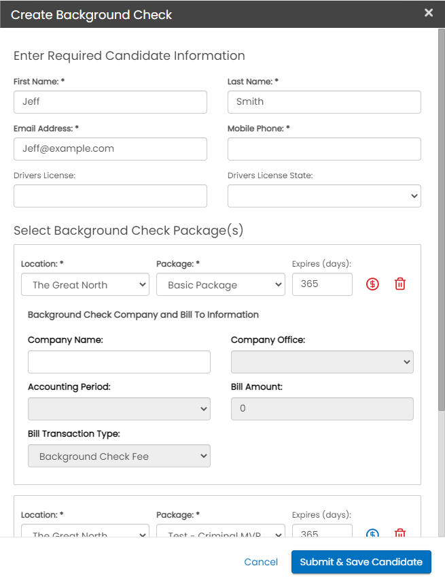Open Location dropdown beside Basic Package
445x585 pixels.
tap(85, 284)
